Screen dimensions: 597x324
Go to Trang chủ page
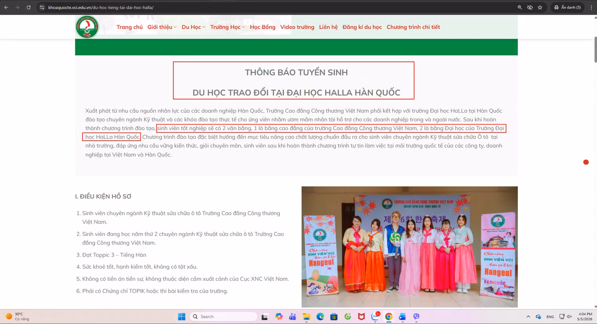[x=129, y=27]
